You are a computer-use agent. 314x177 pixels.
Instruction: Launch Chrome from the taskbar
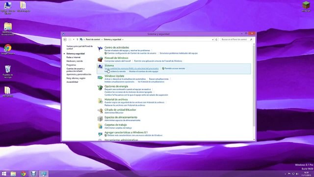click(23, 174)
